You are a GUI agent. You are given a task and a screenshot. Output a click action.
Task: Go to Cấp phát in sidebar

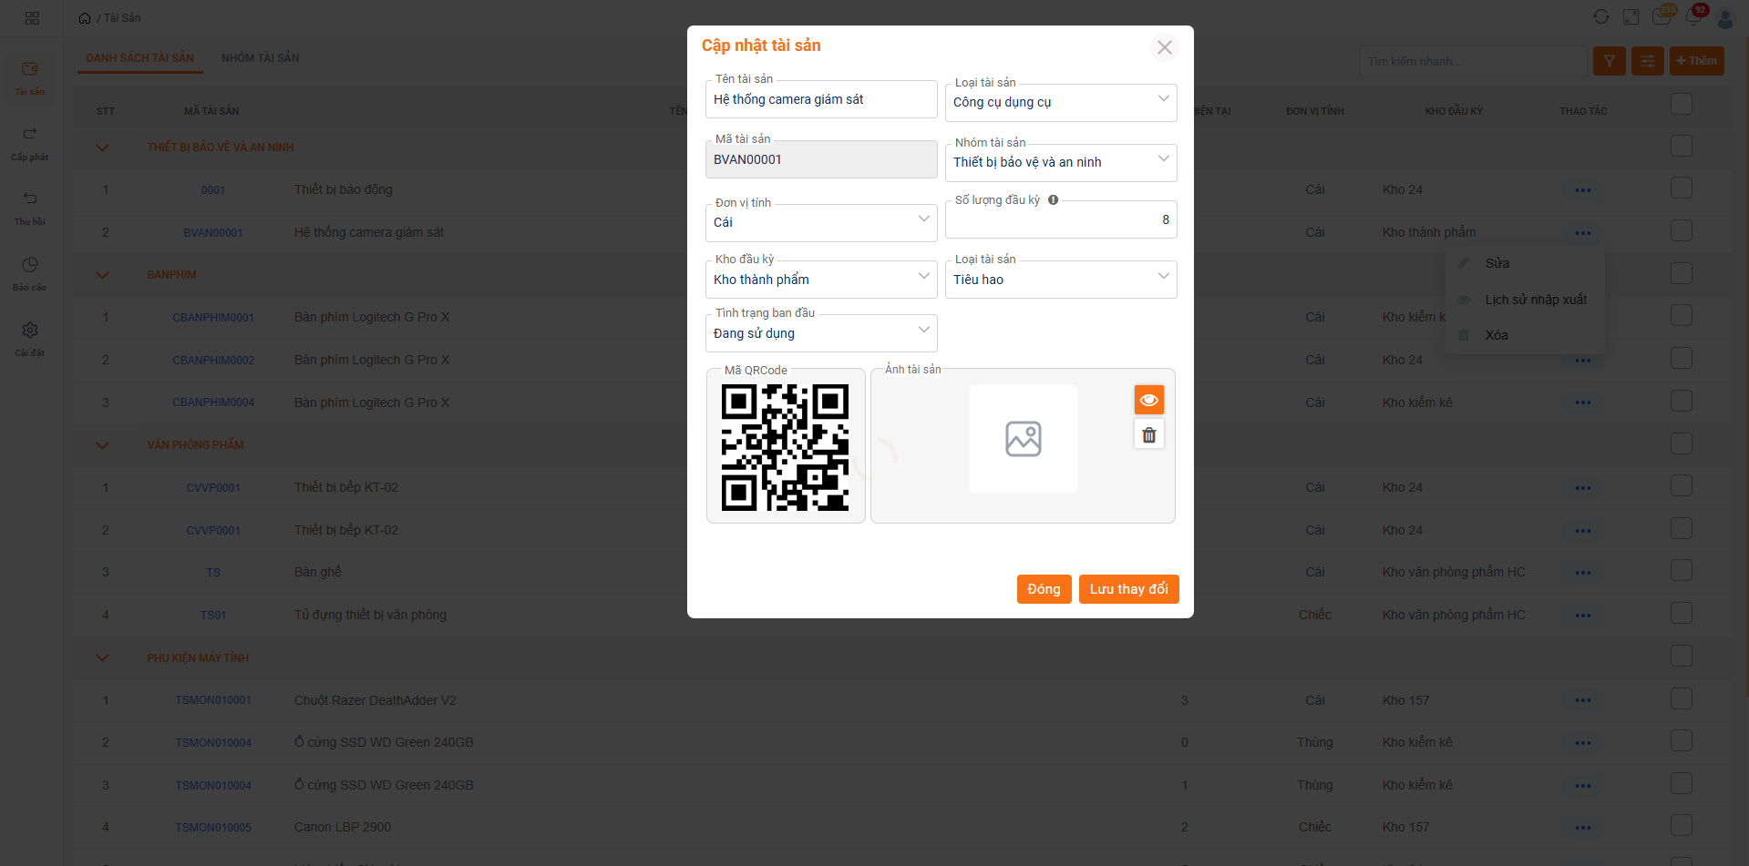point(30,142)
